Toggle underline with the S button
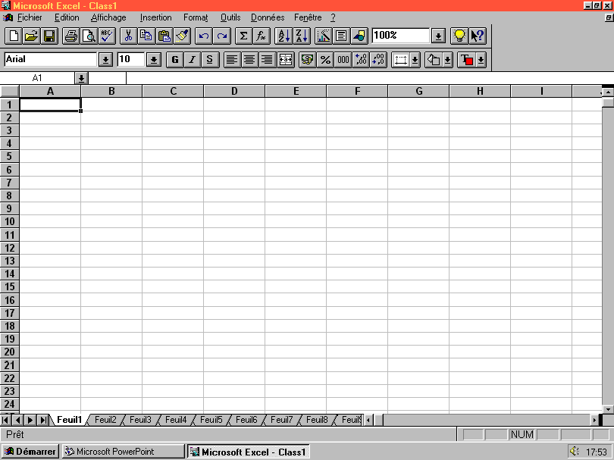 (210, 60)
